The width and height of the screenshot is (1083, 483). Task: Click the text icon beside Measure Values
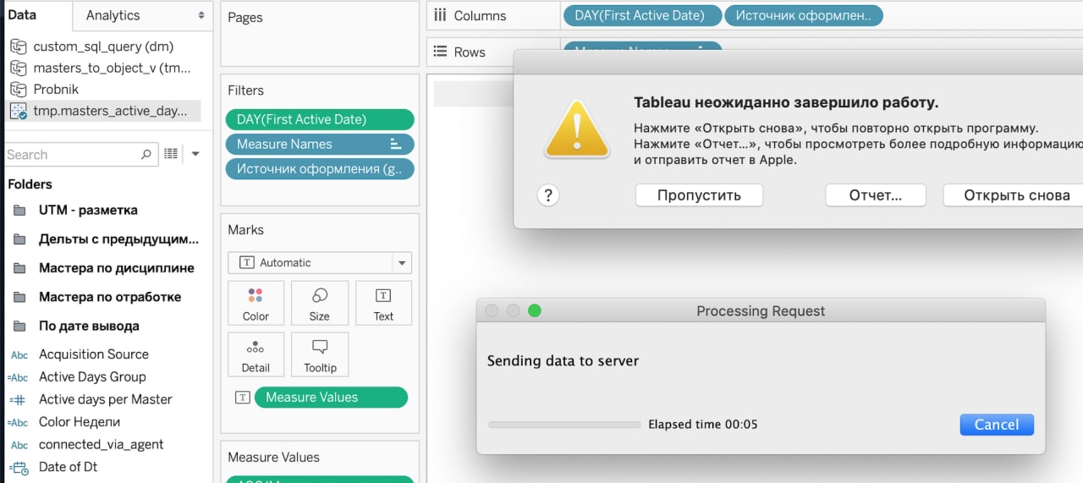point(242,397)
